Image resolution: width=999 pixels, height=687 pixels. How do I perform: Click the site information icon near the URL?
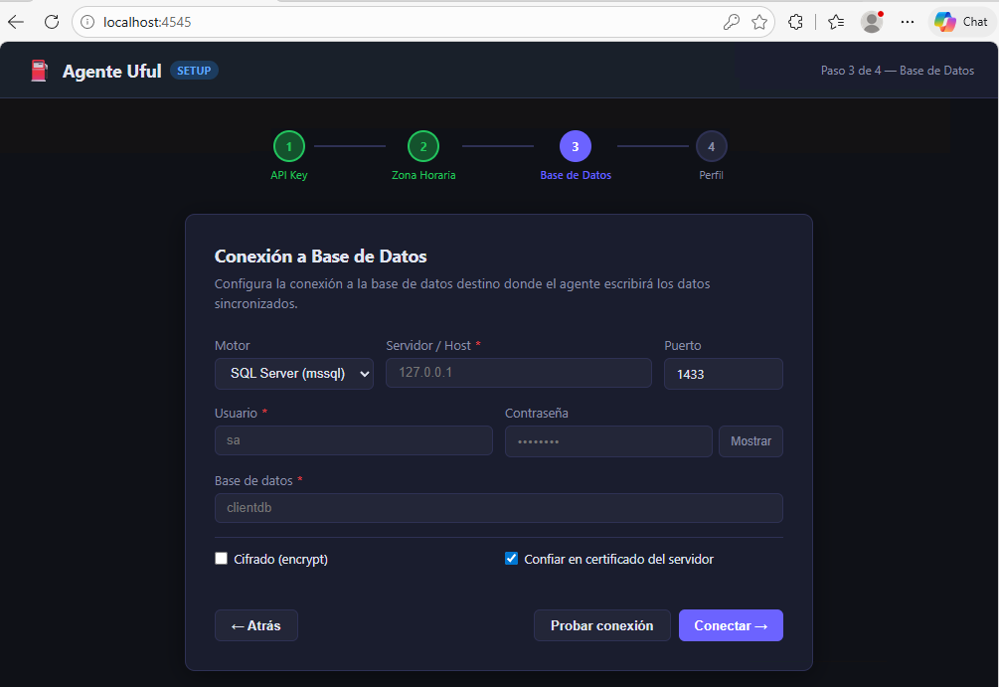(86, 20)
